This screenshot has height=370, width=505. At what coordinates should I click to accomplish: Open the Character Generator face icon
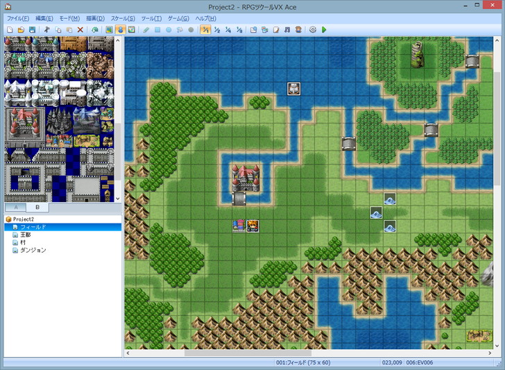coord(298,30)
